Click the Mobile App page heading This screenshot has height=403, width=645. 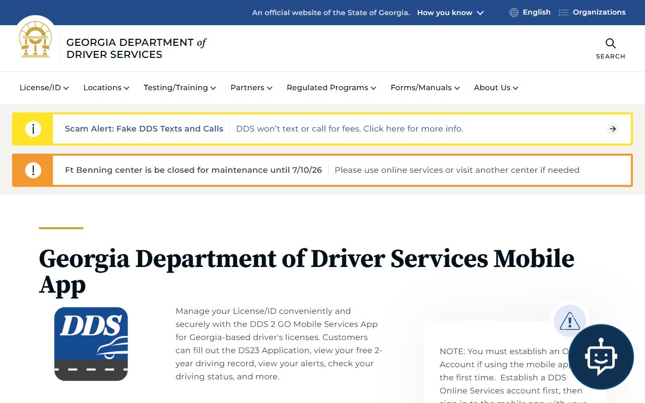[x=306, y=272]
